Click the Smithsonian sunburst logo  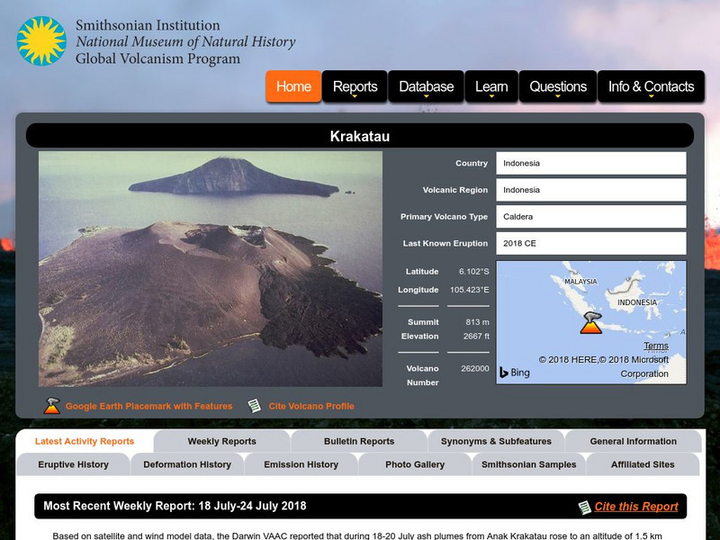[x=41, y=40]
